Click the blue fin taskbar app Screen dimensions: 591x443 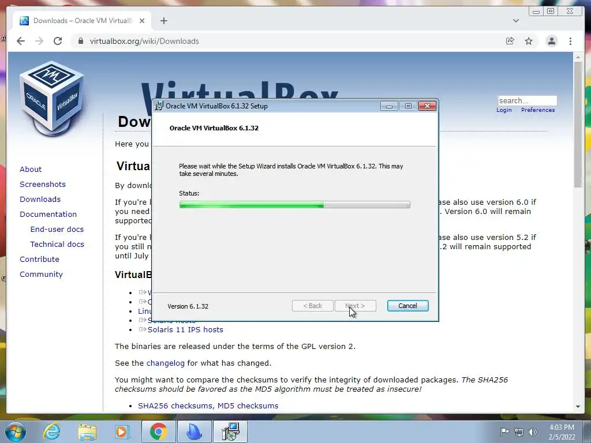pos(194,431)
